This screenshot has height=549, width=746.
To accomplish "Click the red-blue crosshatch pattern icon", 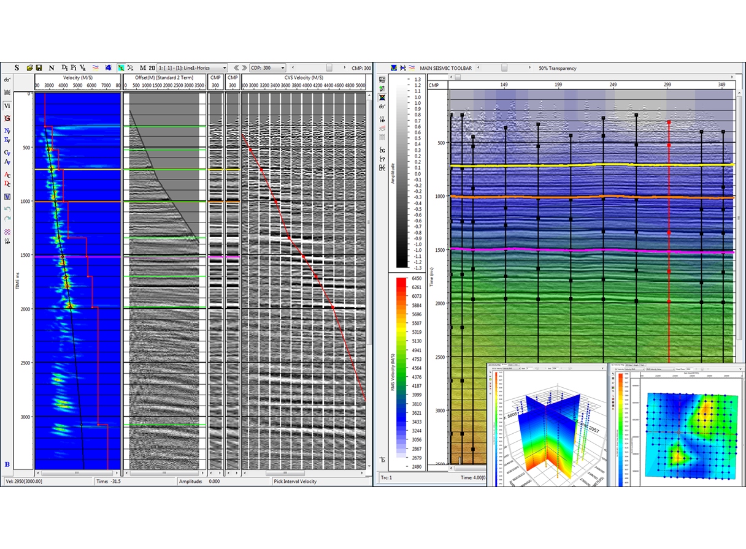I will click(x=7, y=232).
